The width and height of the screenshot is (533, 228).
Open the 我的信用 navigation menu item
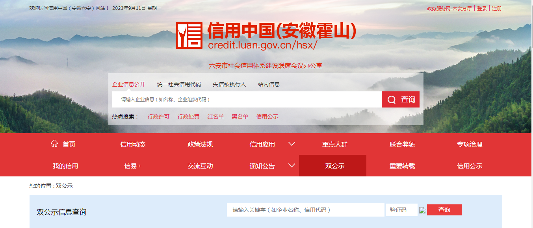point(65,166)
